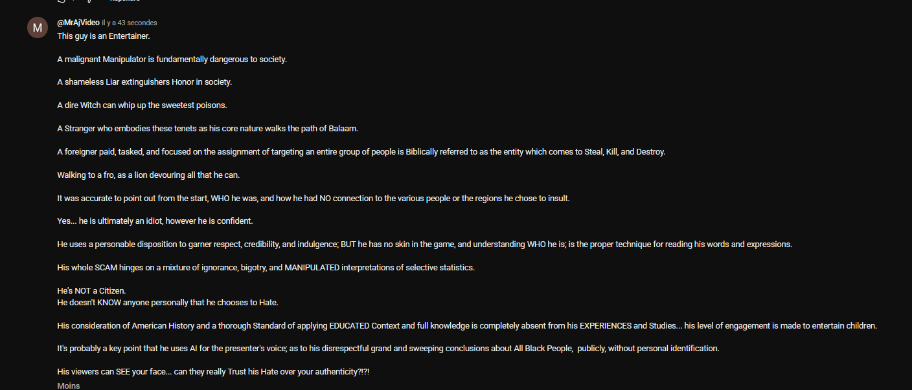The image size is (912, 390).
Task: Click the round "M" profile avatar
Action: point(38,28)
